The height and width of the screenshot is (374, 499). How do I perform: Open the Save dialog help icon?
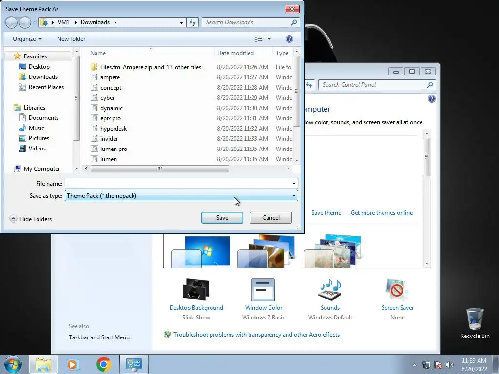tap(289, 39)
